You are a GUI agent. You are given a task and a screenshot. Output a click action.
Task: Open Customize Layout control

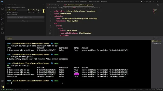(x=150, y=2)
